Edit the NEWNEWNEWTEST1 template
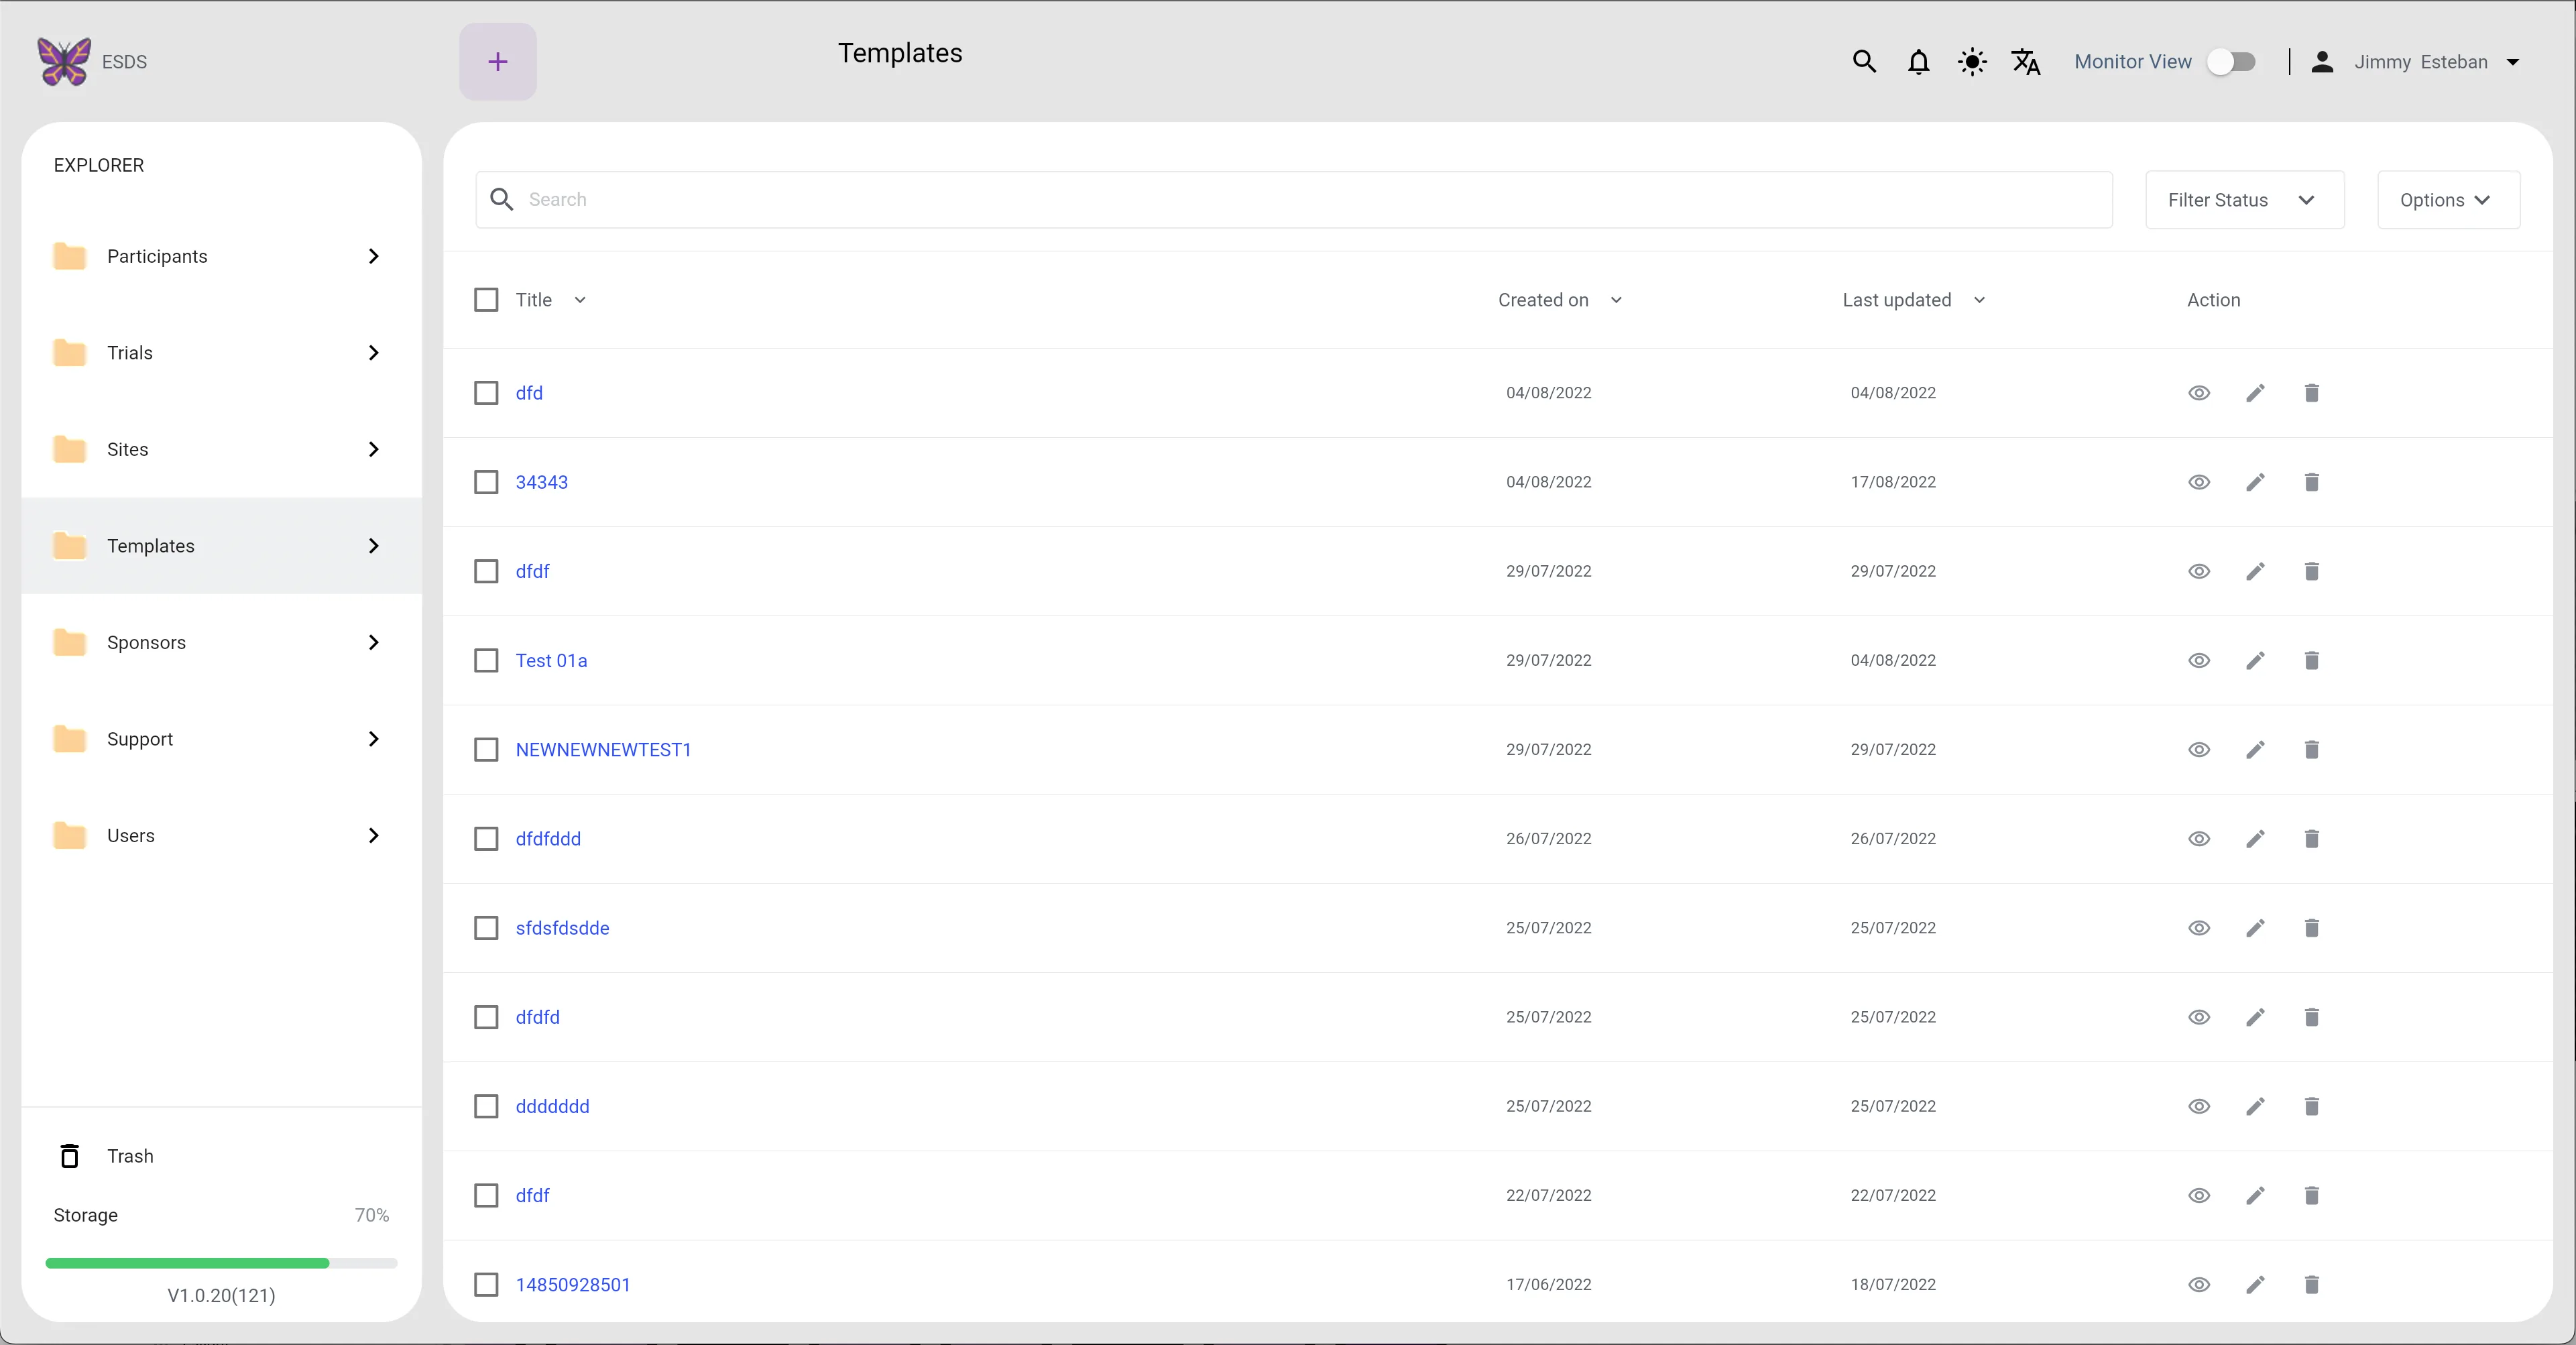2576x1345 pixels. pyautogui.click(x=2255, y=749)
